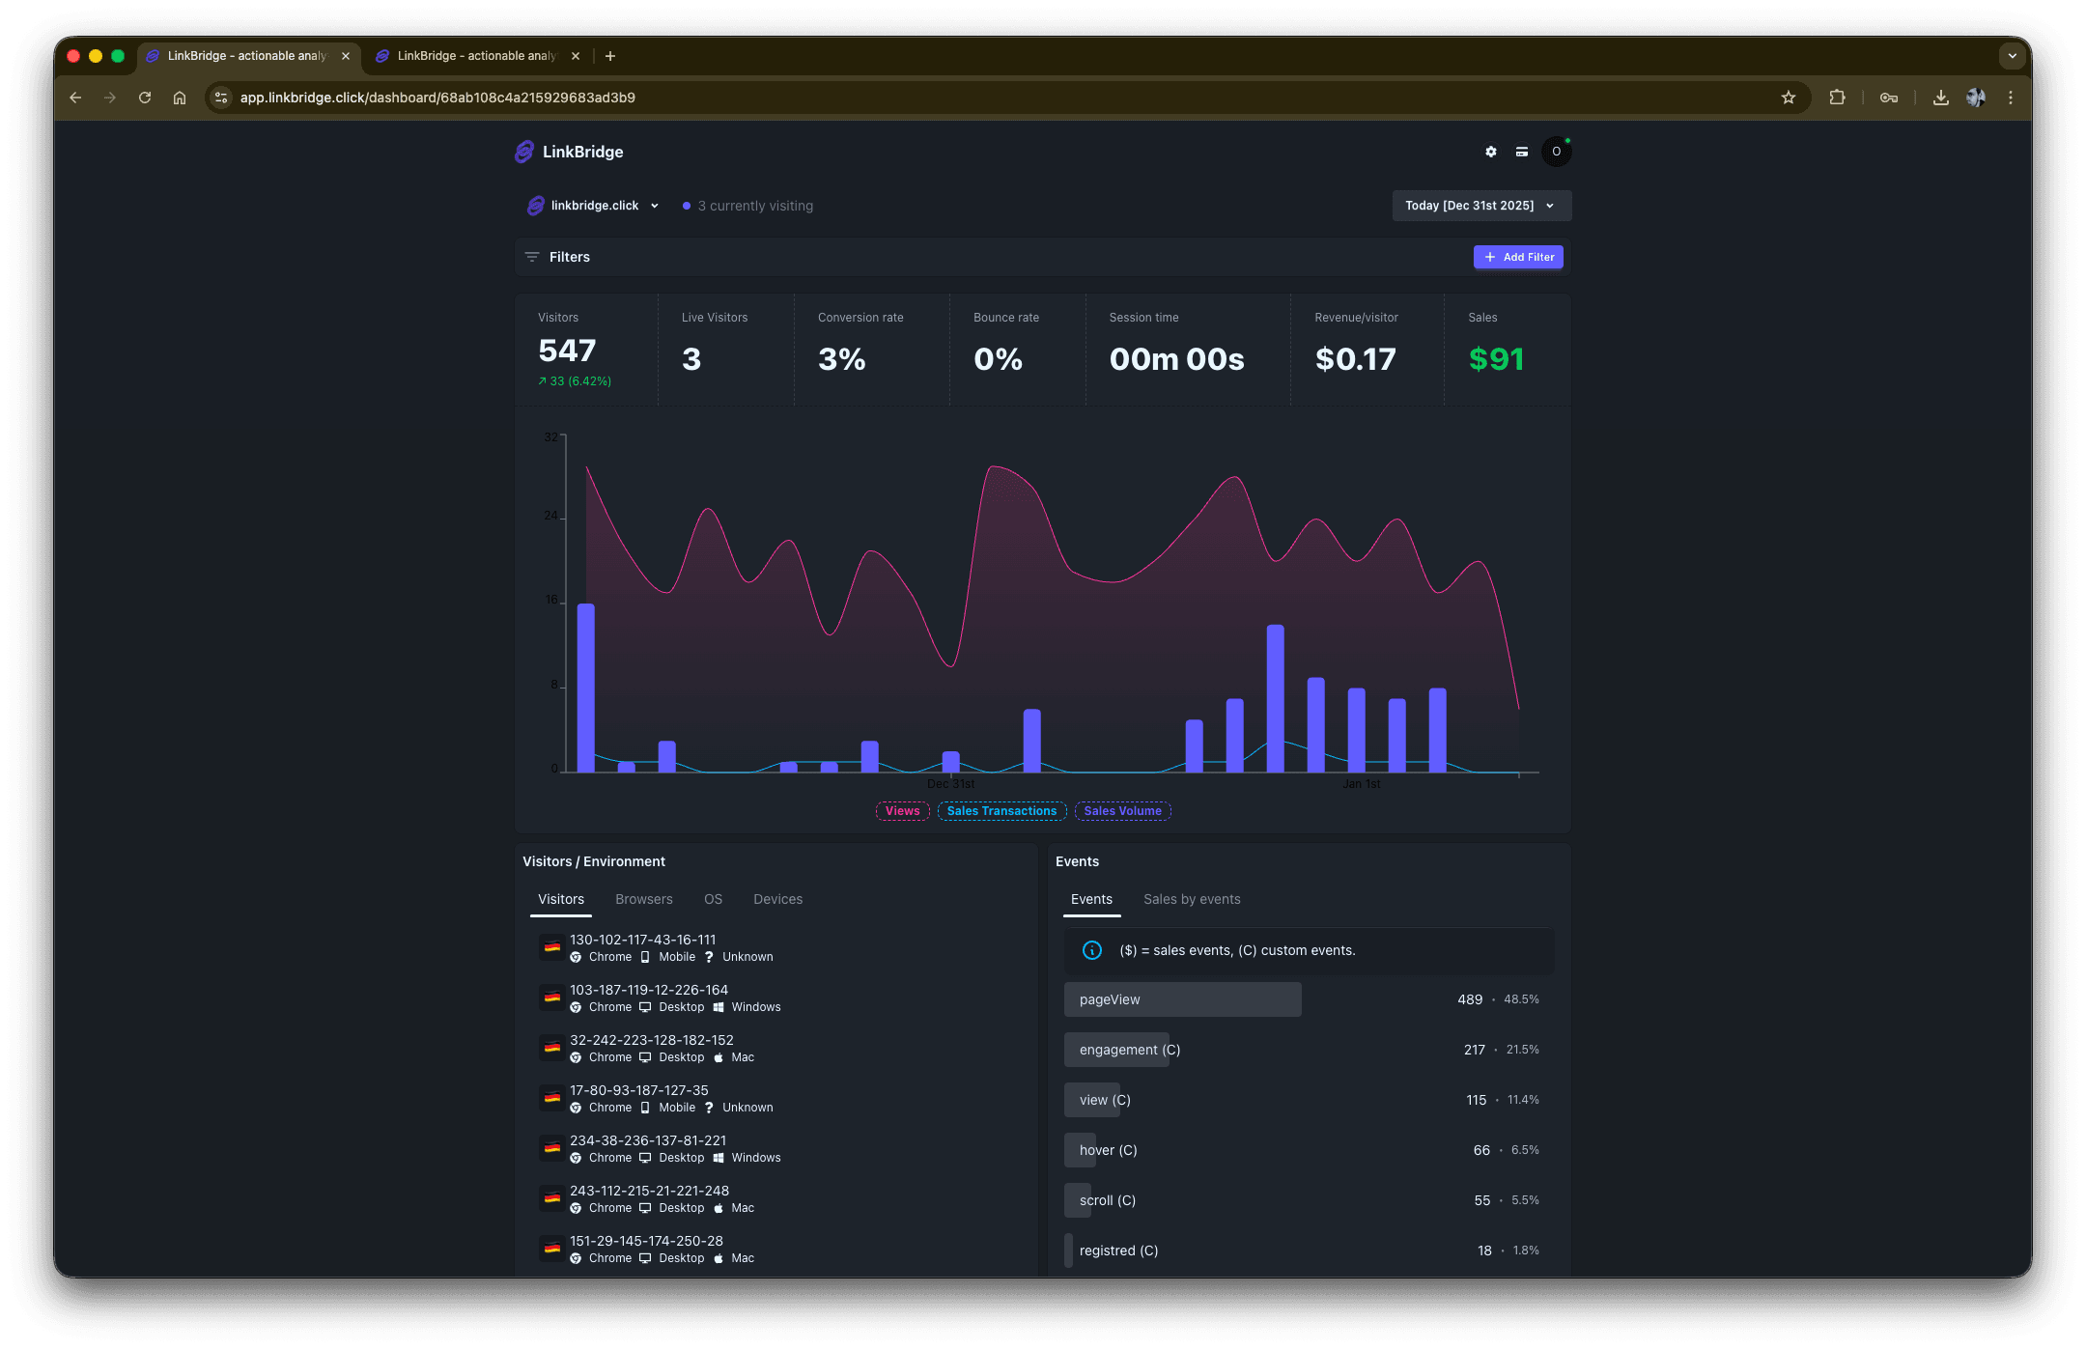Open the browser extensions puzzle icon
2086x1349 pixels.
(1837, 98)
